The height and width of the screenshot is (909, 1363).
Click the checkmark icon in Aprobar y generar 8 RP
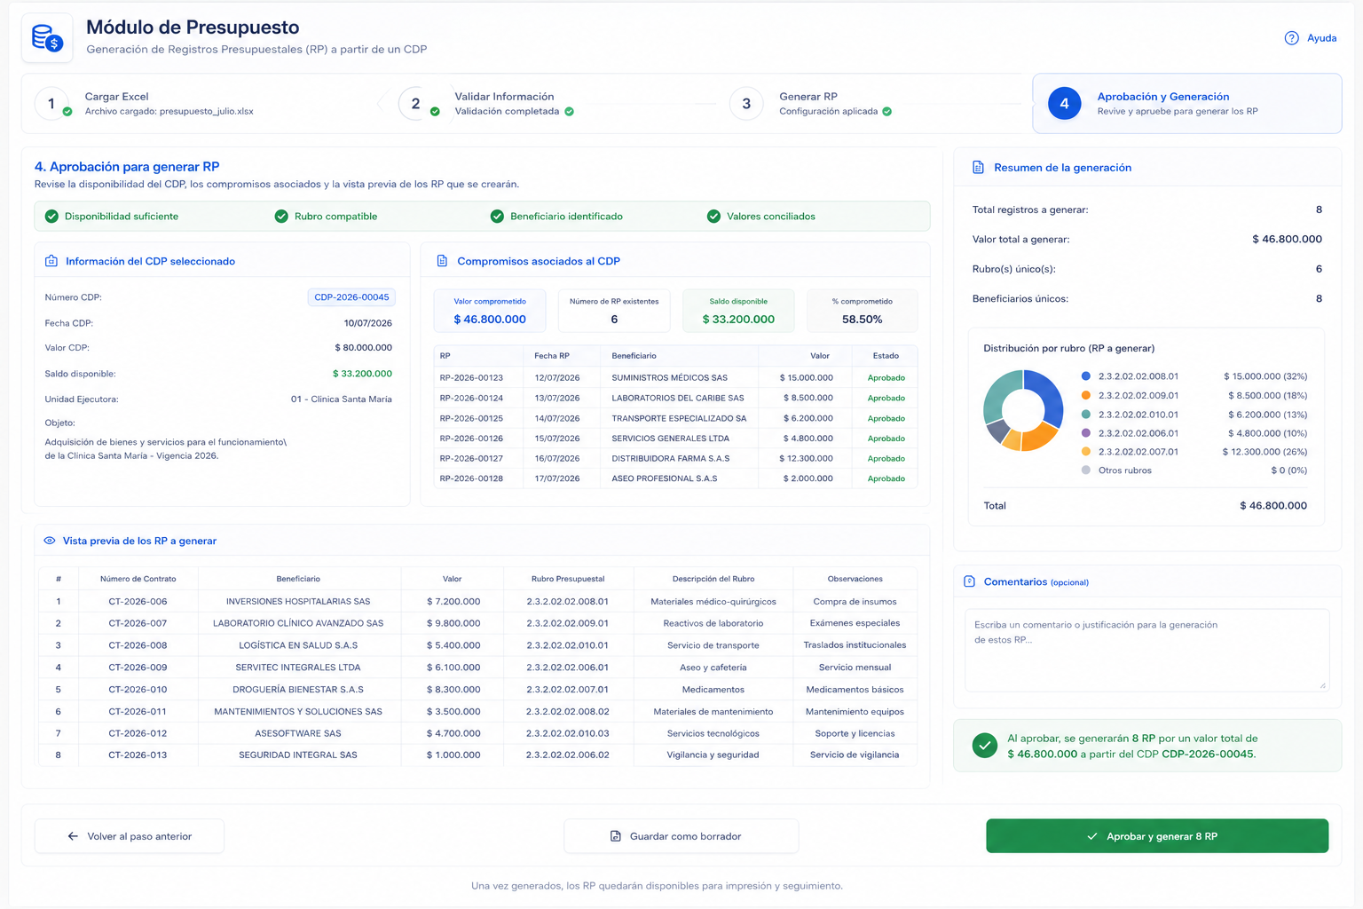[x=1092, y=836]
